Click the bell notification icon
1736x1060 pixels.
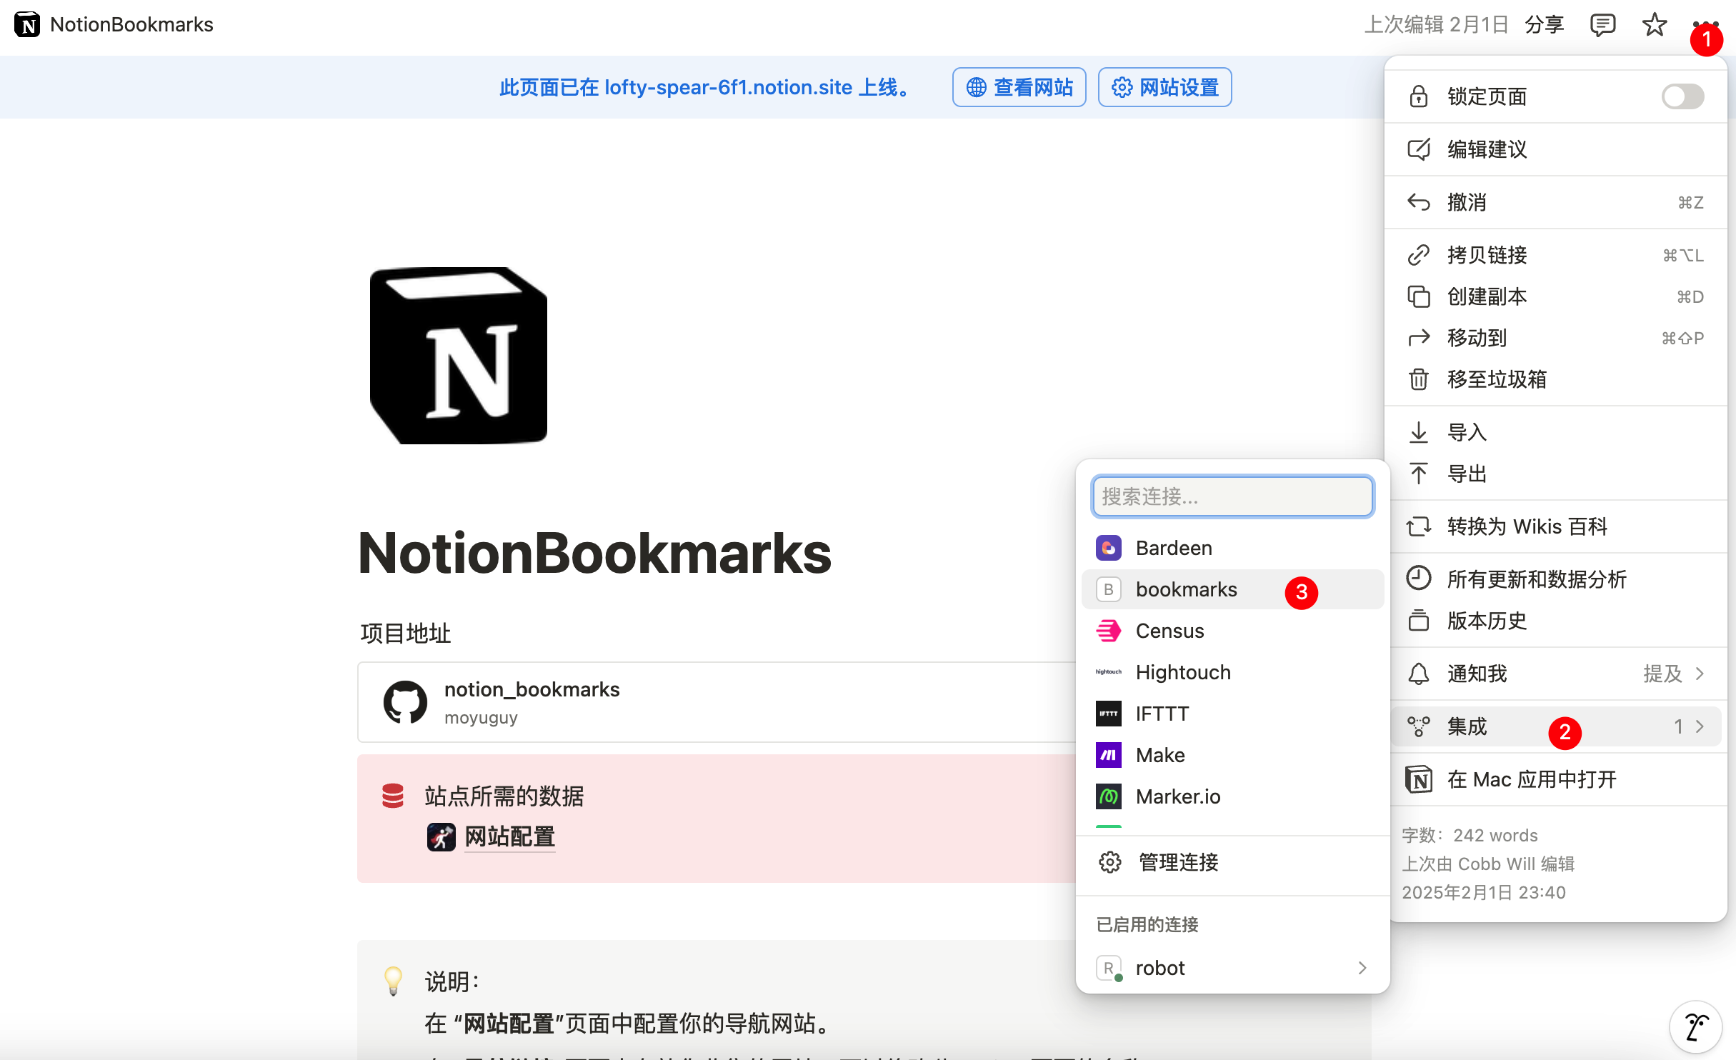(1418, 674)
